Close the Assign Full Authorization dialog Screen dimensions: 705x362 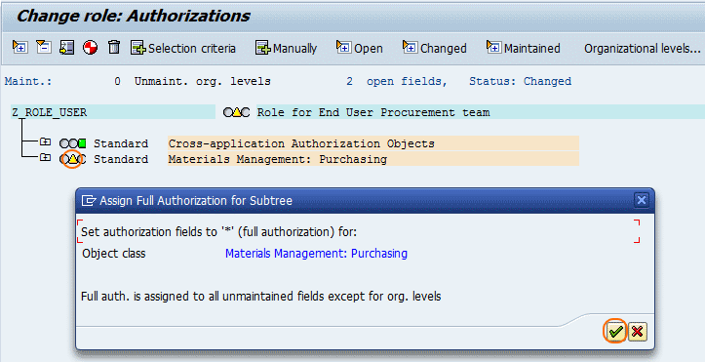point(642,200)
